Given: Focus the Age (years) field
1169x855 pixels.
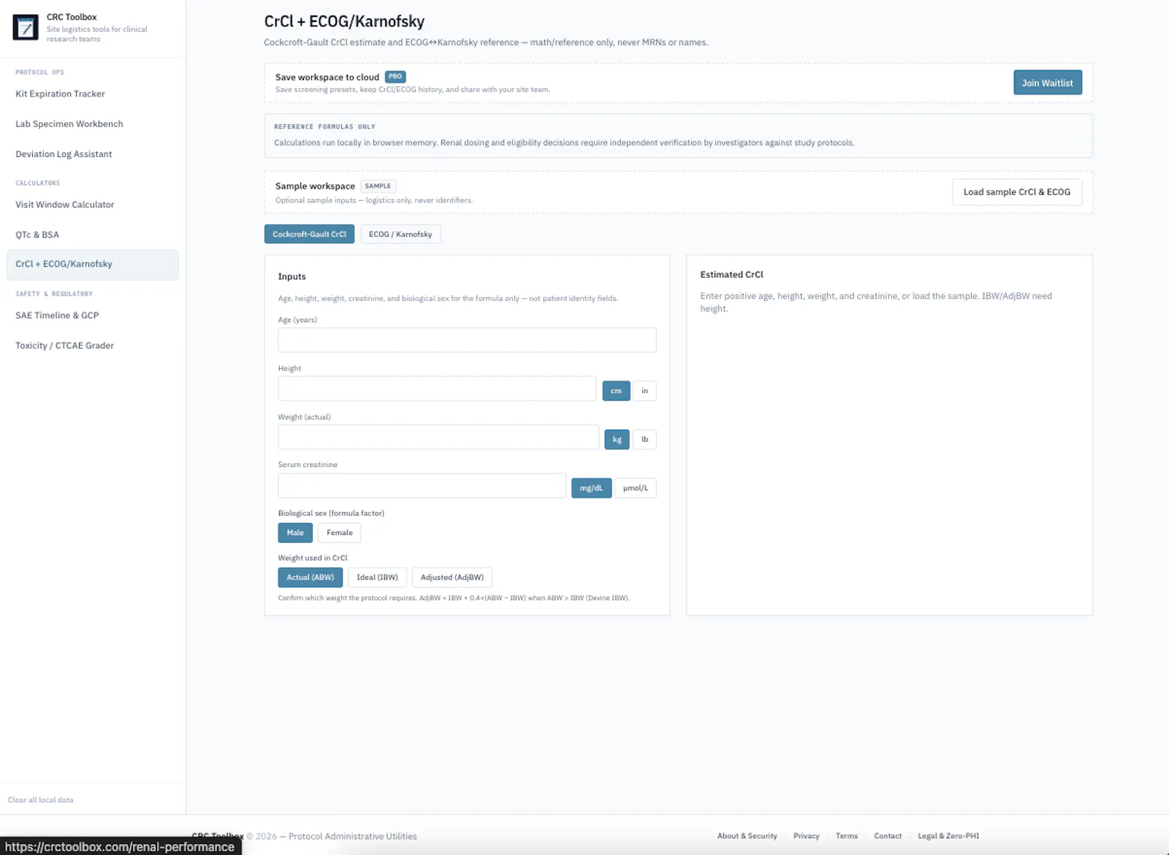Looking at the screenshot, I should (467, 340).
